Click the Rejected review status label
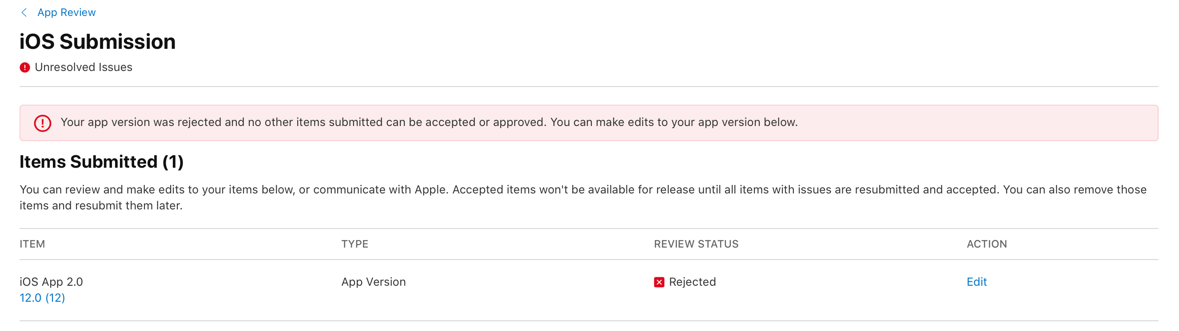The width and height of the screenshot is (1179, 331). tap(692, 282)
